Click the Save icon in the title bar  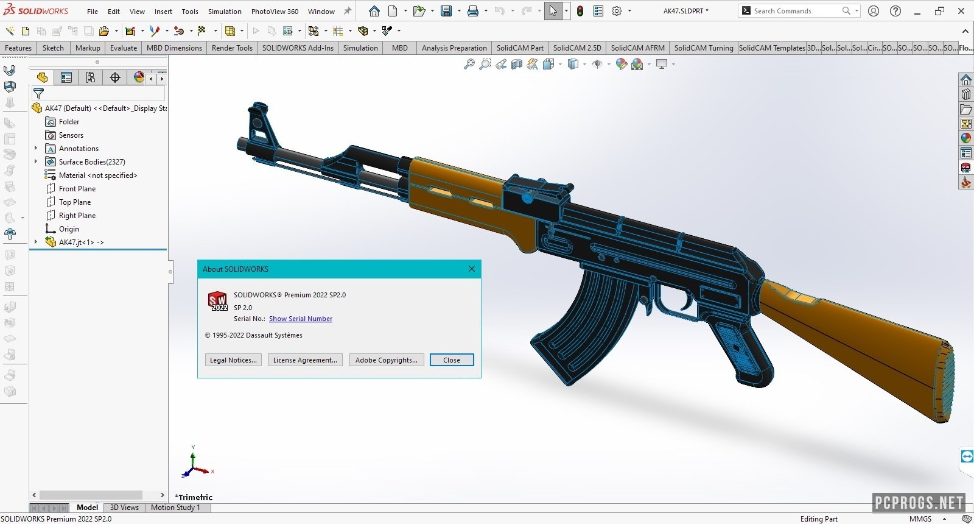tap(446, 11)
